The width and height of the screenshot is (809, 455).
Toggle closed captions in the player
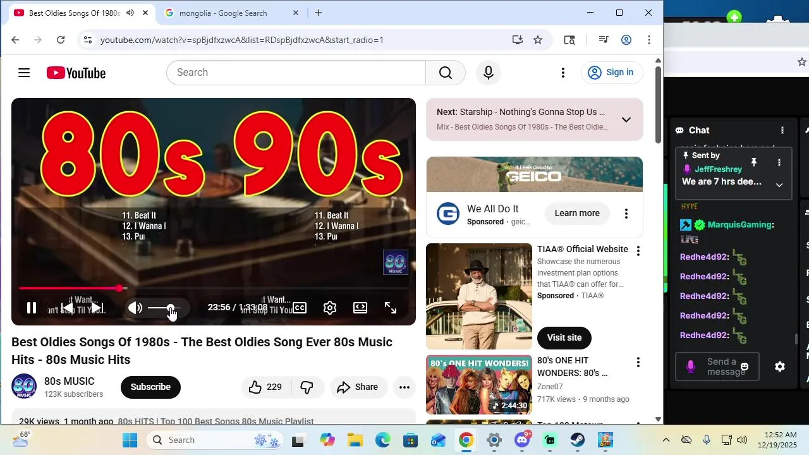point(300,308)
